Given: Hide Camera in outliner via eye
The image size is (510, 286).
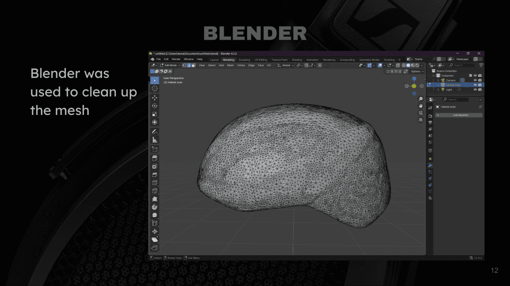Looking at the screenshot, I should click(x=475, y=81).
